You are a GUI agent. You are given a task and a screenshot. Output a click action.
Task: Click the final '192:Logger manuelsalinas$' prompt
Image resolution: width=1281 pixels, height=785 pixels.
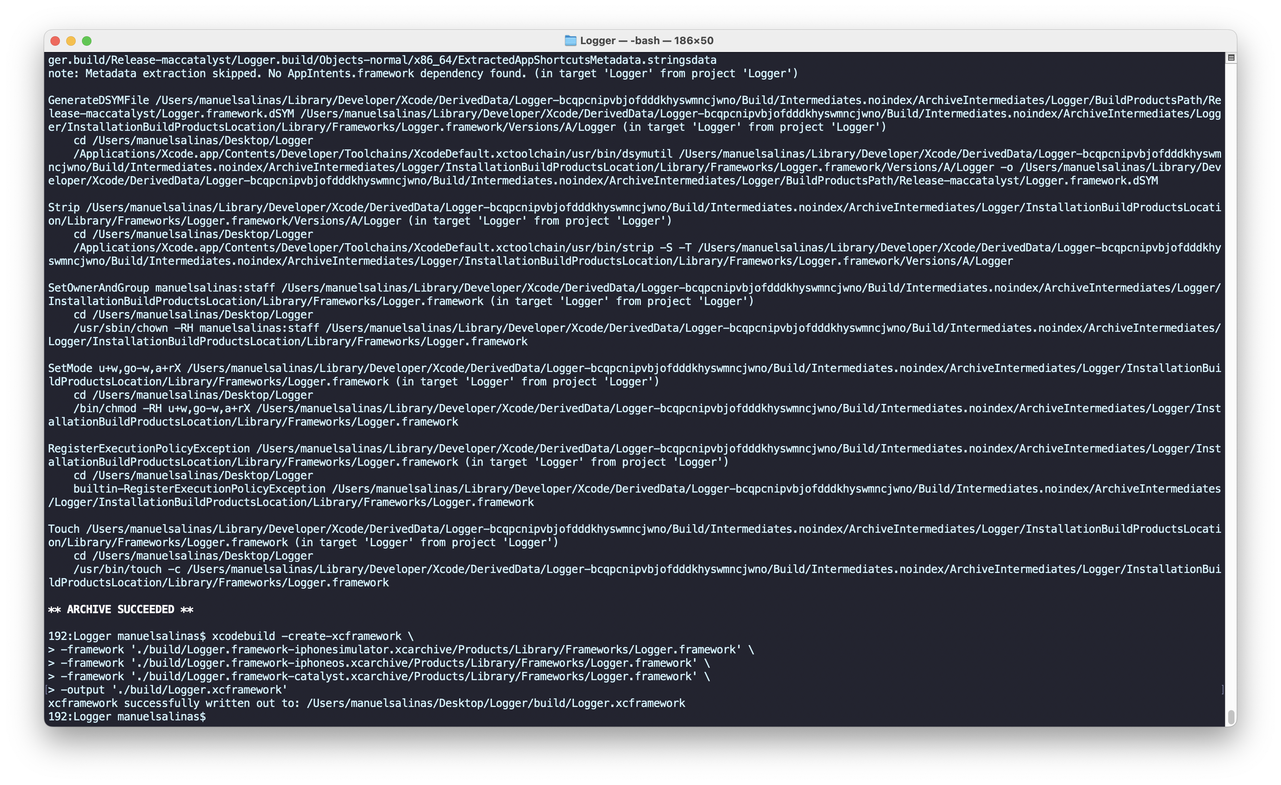coord(127,716)
